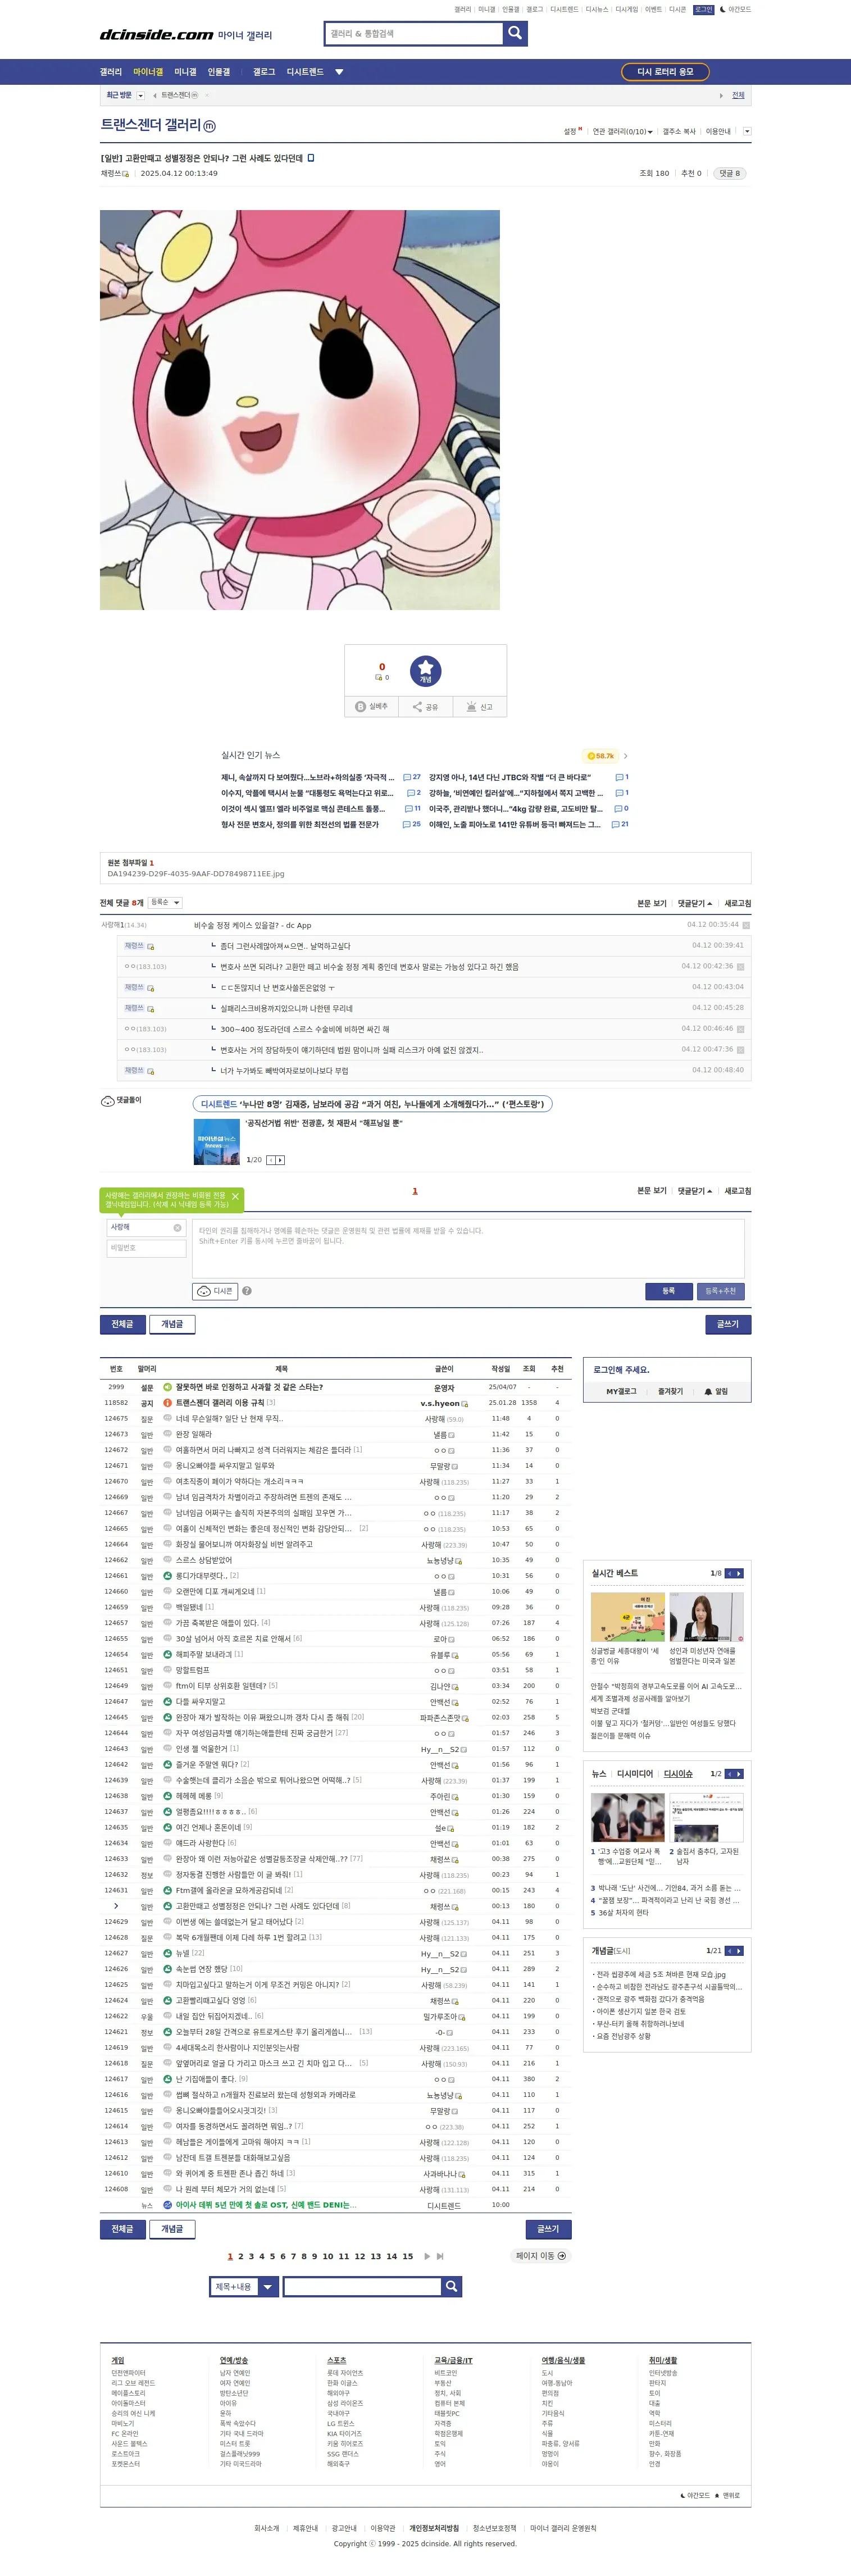Screen dimensions: 851x2576
Task: Click the 파이낸셜뉴스 news thumbnail
Action: [x=216, y=1142]
